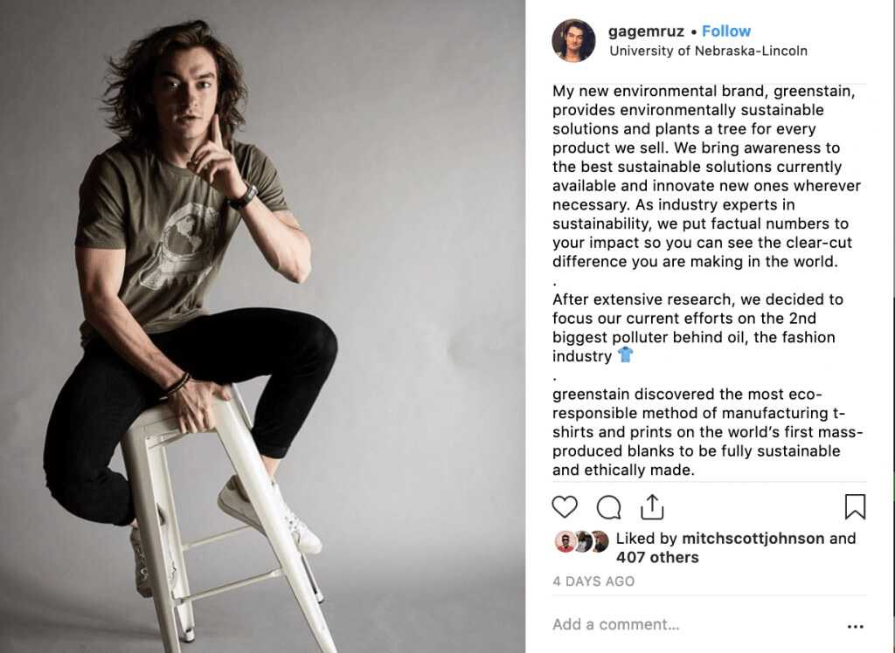Open the 4 DAYS AGO timestamp
The height and width of the screenshot is (653, 895).
click(593, 581)
